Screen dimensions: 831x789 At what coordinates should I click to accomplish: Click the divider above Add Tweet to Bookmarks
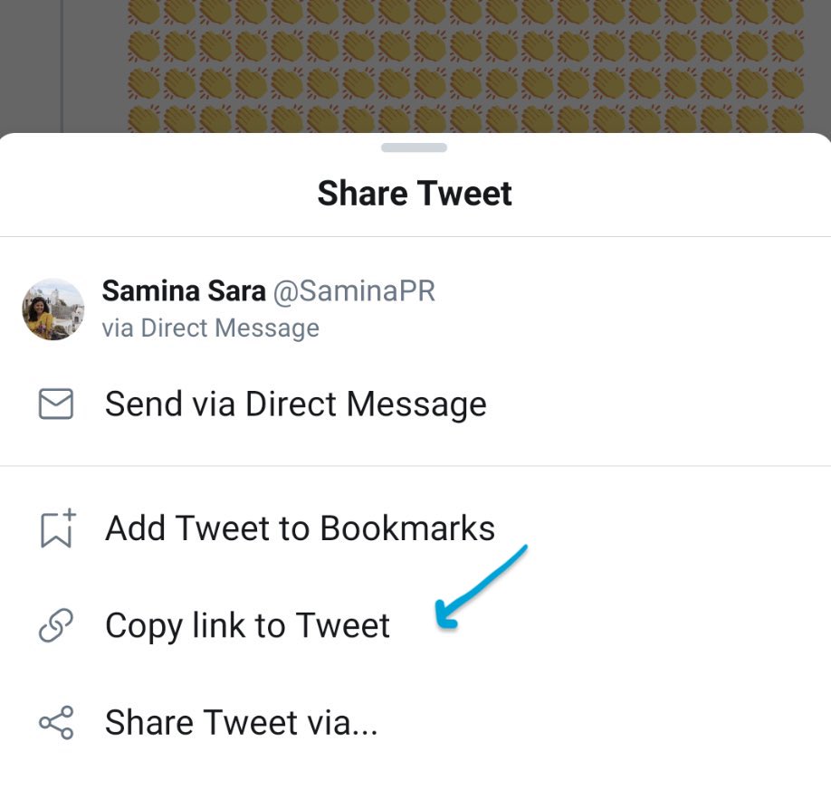(x=415, y=467)
